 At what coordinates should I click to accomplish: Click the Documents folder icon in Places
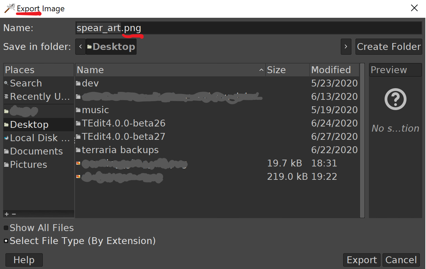coord(6,151)
